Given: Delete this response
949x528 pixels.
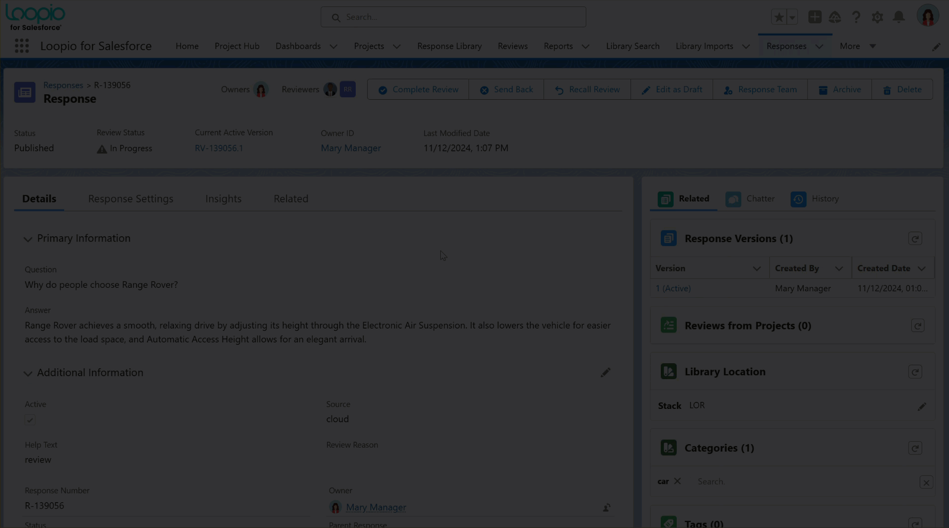Looking at the screenshot, I should 902,90.
